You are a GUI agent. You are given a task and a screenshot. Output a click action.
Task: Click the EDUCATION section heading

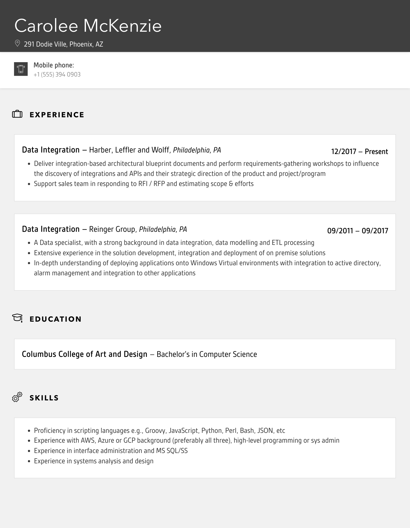click(56, 319)
